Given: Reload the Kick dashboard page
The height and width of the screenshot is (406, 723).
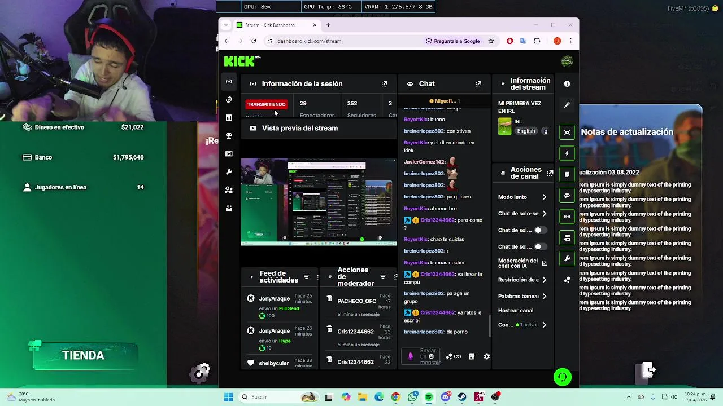Looking at the screenshot, I should coord(254,41).
